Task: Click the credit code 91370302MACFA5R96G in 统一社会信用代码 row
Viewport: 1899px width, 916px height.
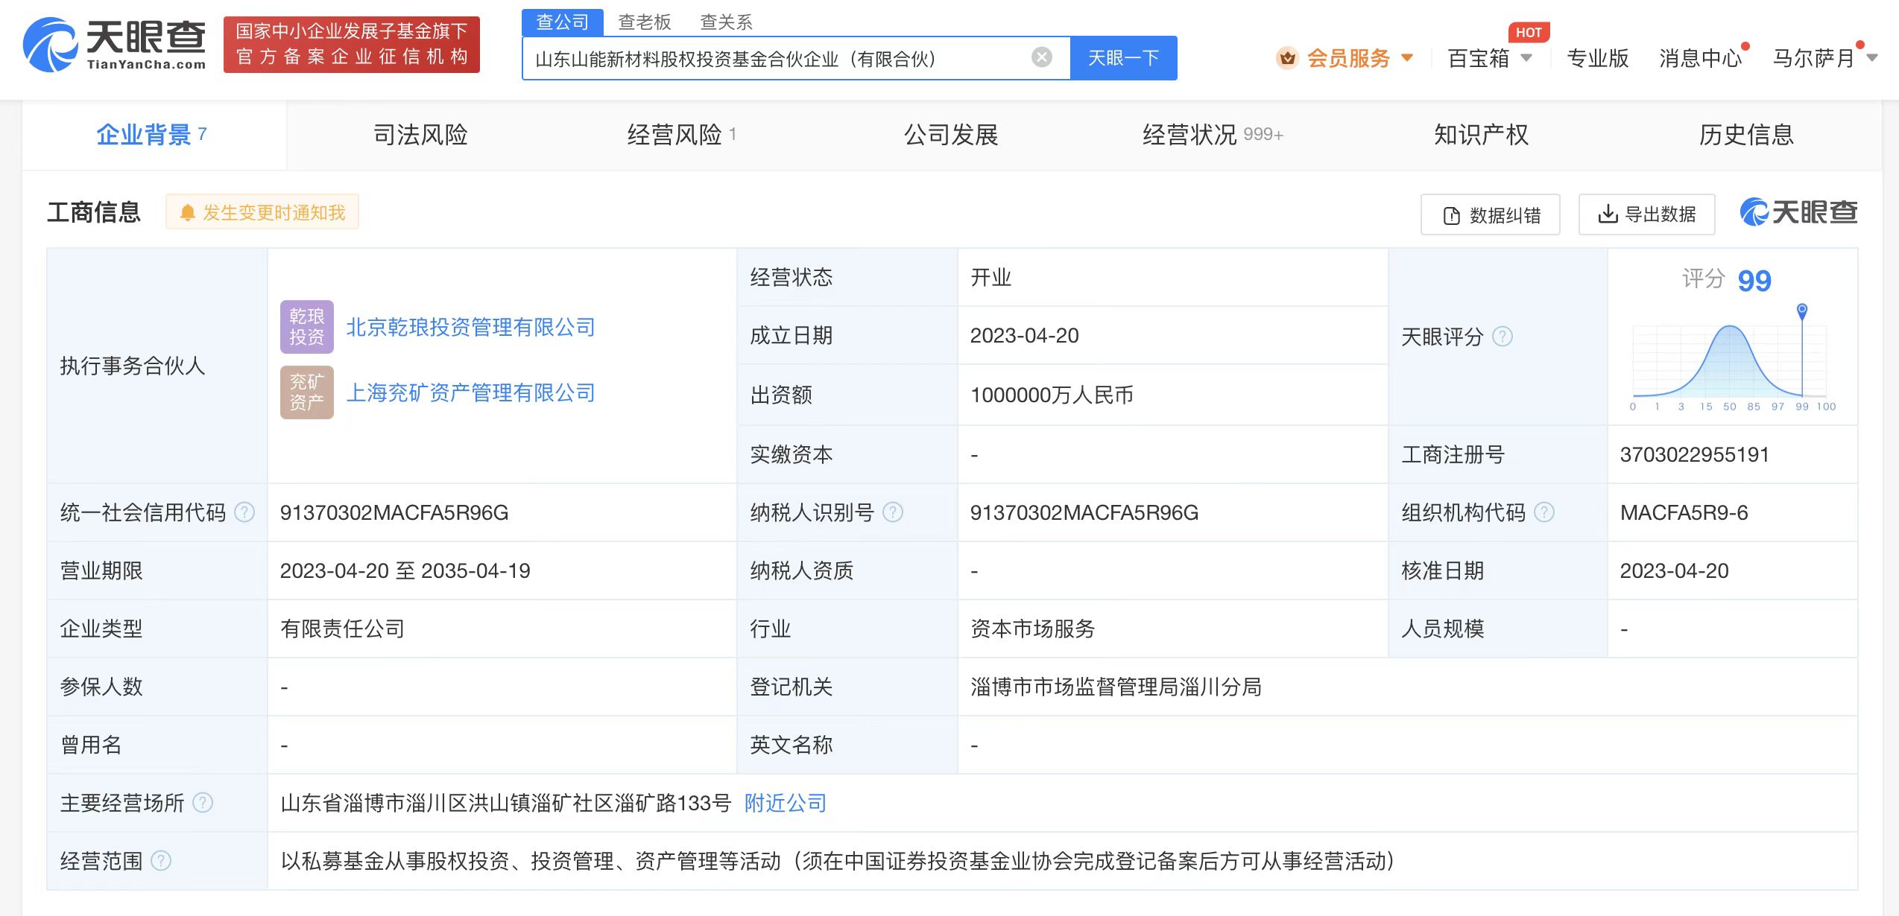Action: 394,512
